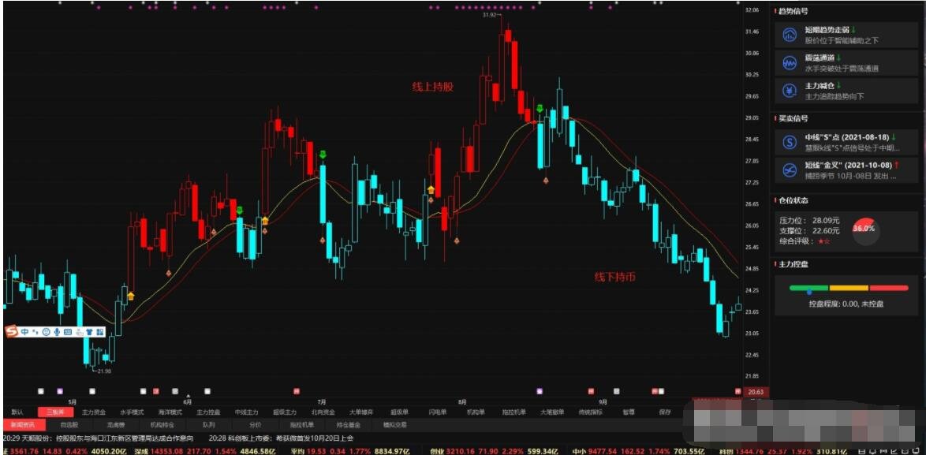Switch to the 机构单 tab
The image size is (926, 455).
tap(476, 412)
